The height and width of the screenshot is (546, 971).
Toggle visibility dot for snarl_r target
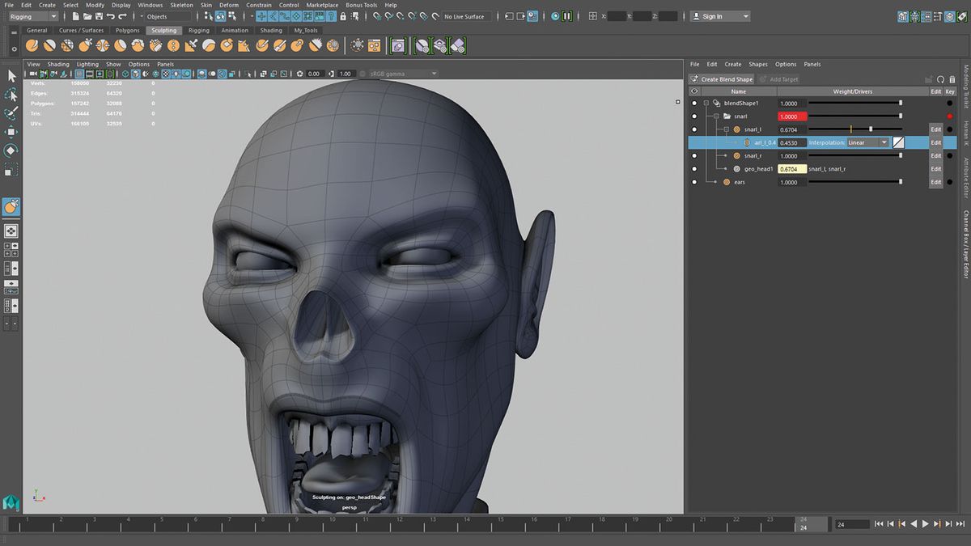click(693, 154)
